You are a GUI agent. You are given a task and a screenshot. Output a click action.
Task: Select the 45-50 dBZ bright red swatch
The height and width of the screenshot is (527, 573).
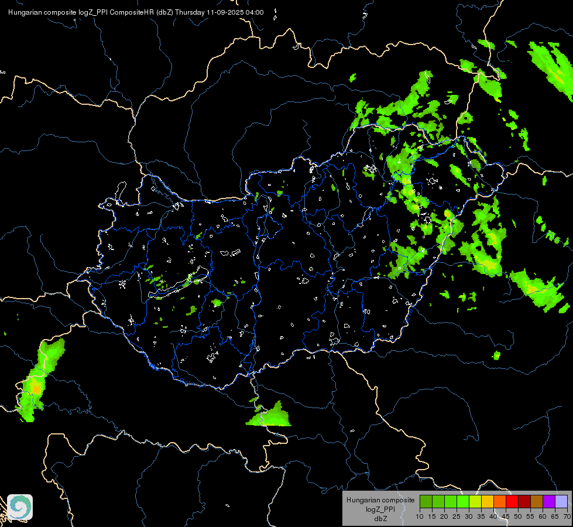pyautogui.click(x=512, y=501)
